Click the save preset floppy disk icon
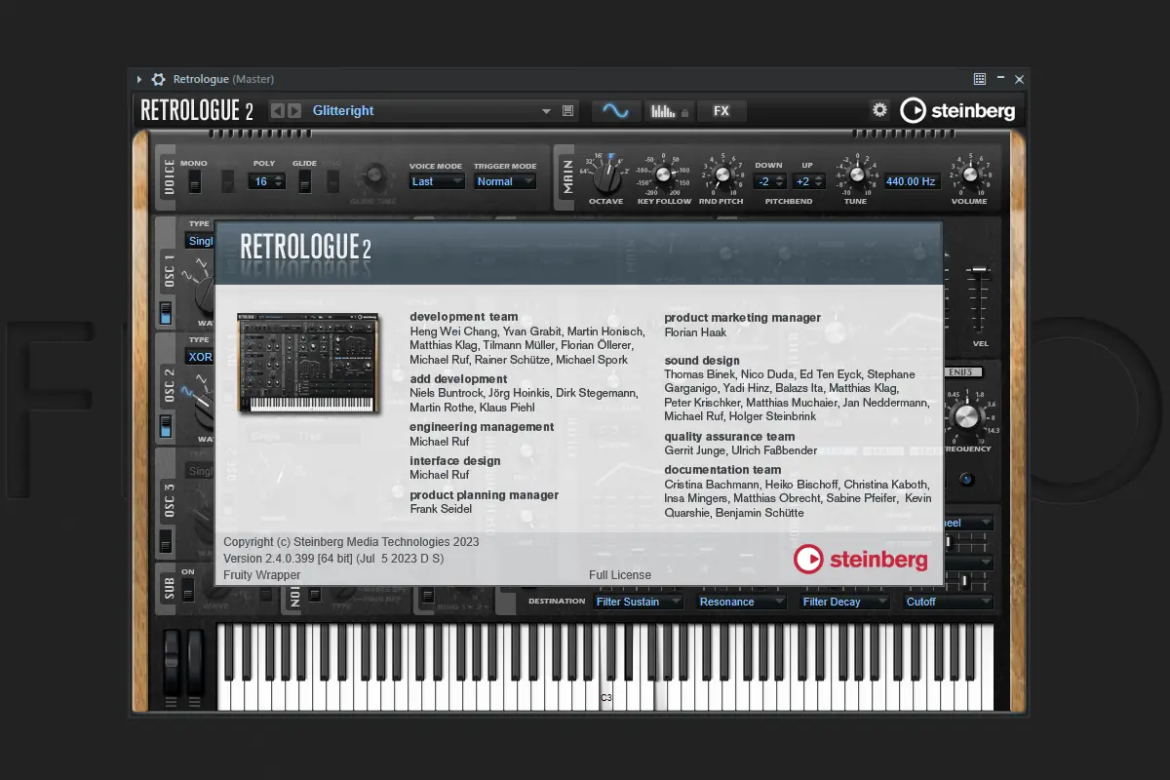This screenshot has width=1170, height=780. tap(568, 111)
